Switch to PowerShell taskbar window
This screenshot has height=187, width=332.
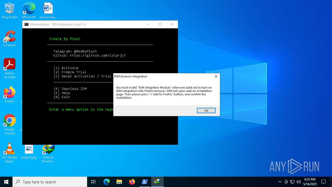click(145, 182)
